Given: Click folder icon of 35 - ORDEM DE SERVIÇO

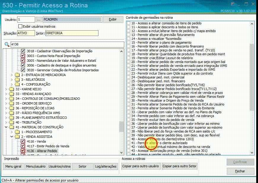Looking at the screenshot, I should tap(12, 103).
